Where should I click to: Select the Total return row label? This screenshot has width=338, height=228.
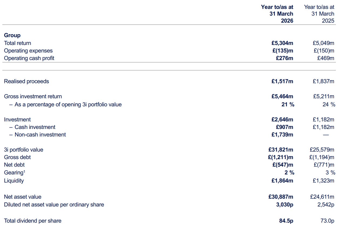point(18,43)
